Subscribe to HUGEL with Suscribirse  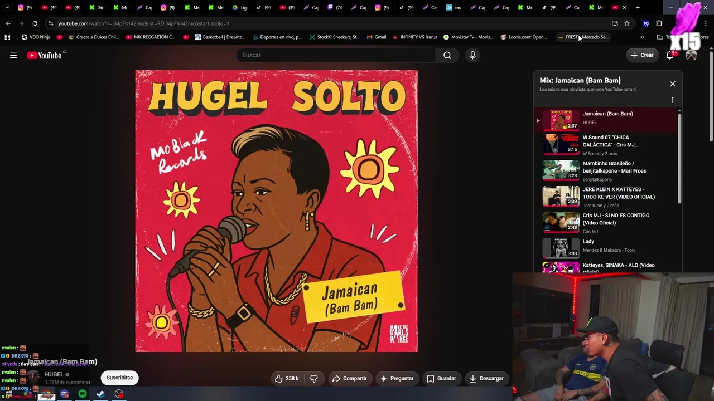[x=120, y=378]
